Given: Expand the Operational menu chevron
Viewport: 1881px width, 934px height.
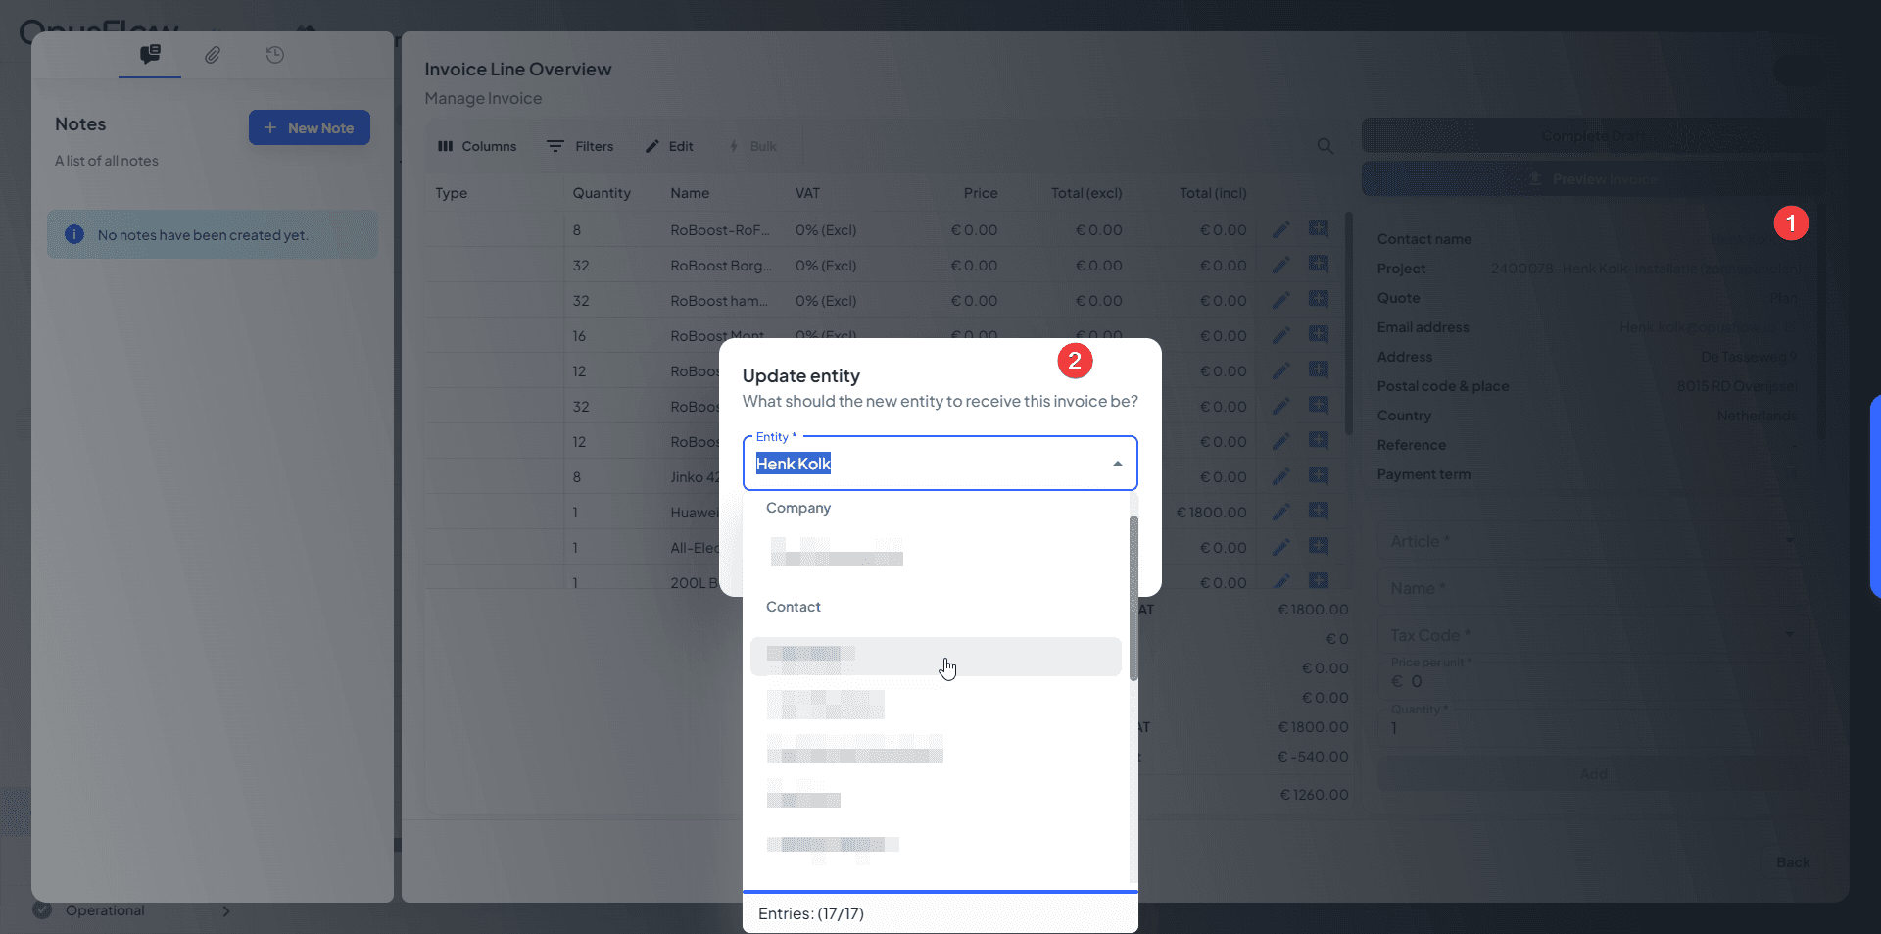Looking at the screenshot, I should click(226, 911).
